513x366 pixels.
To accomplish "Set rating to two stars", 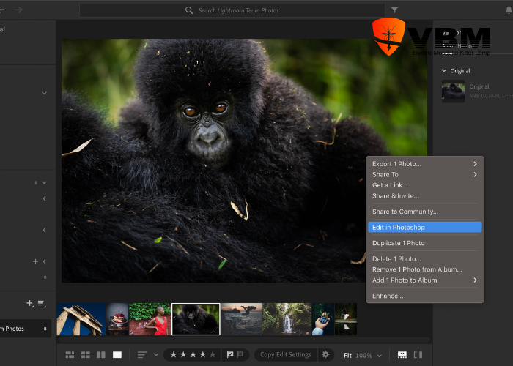I will point(183,354).
